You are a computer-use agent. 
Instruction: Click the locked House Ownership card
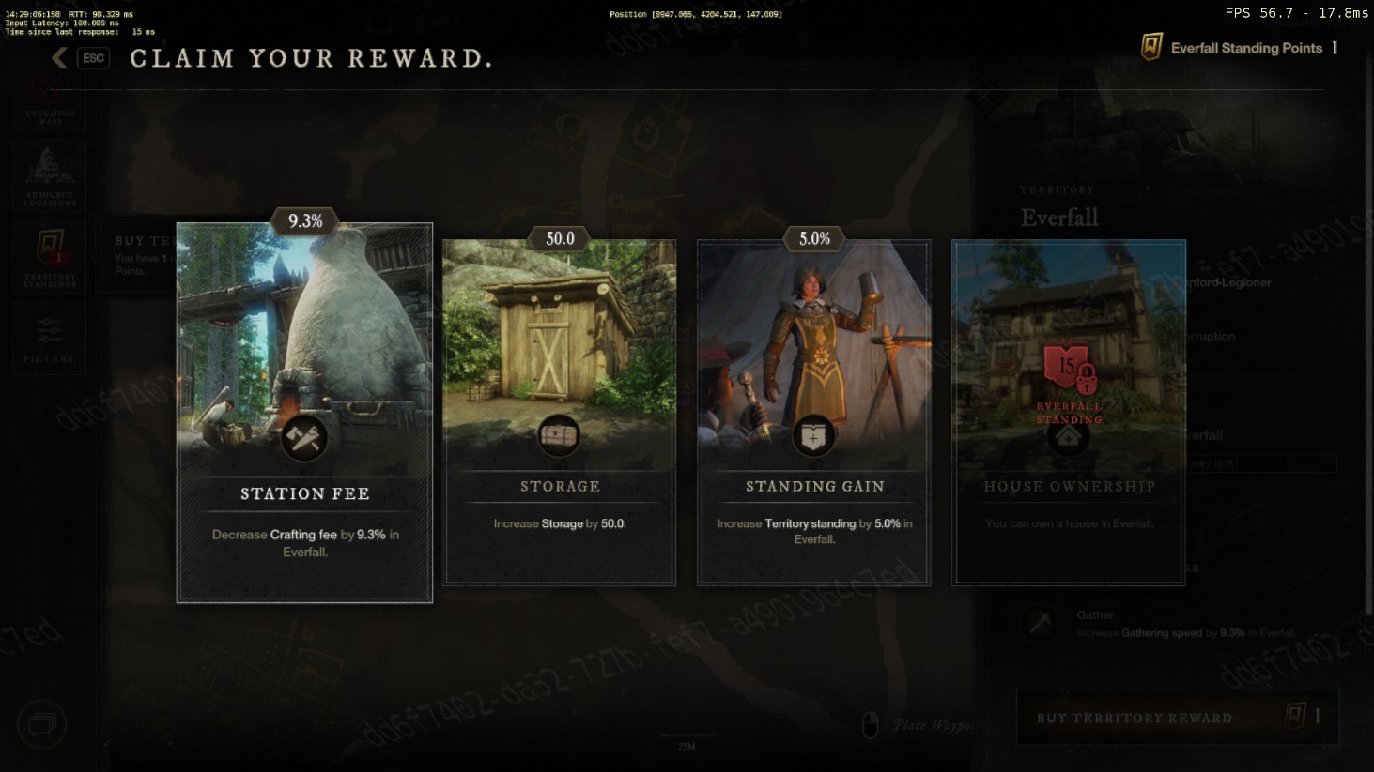[1069, 412]
